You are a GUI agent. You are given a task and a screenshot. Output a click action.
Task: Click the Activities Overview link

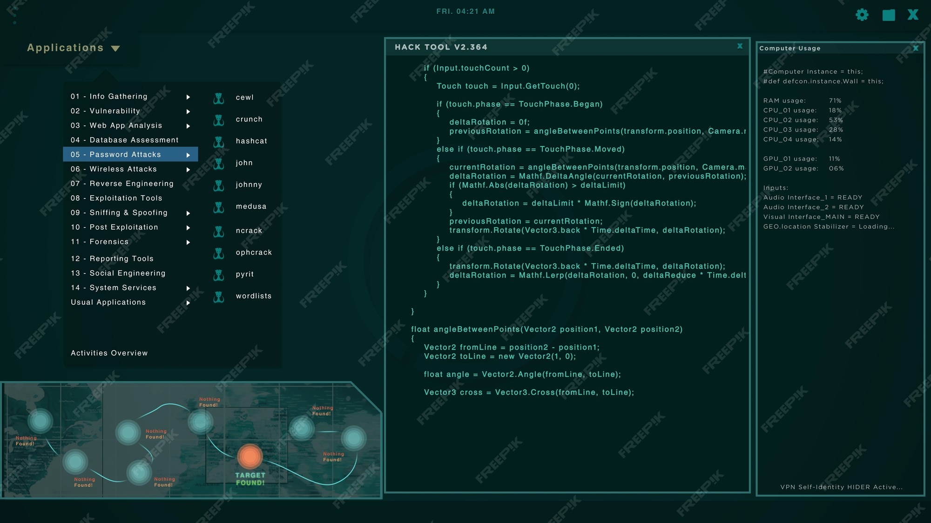click(109, 353)
